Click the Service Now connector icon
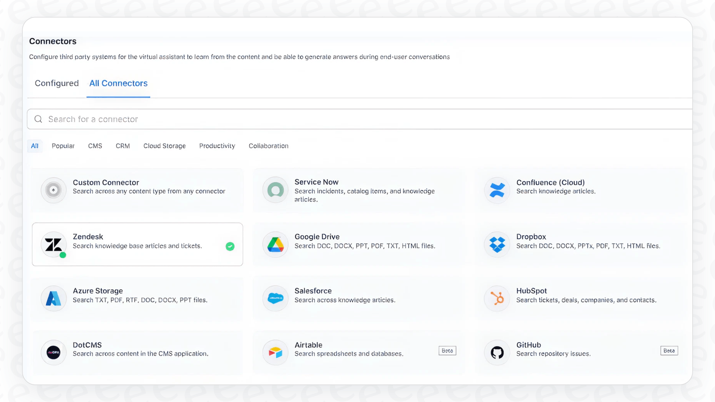 (x=275, y=190)
